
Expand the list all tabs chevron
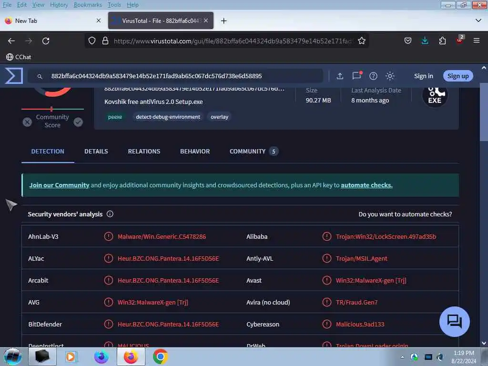pos(478,20)
